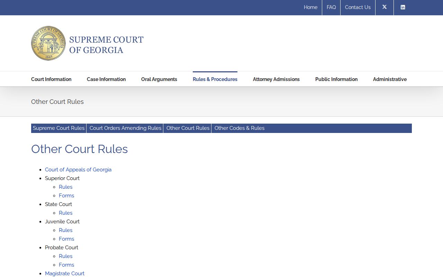This screenshot has height=277, width=443.
Task: Click the Supreme Court of Georgia seal logo
Action: (x=48, y=43)
